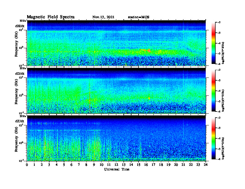The height and width of the screenshot is (189, 245).
Task: Click hour tick label "21" on time axis
Action: 183,165
